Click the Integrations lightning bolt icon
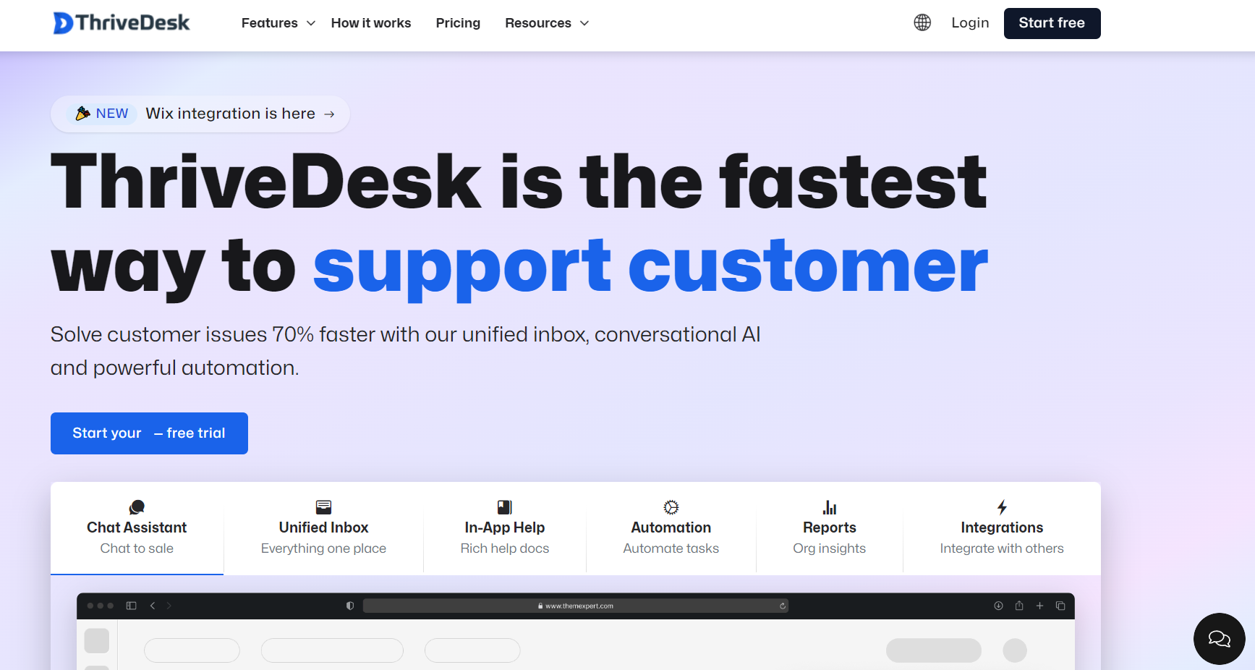This screenshot has height=670, width=1255. 1002,507
